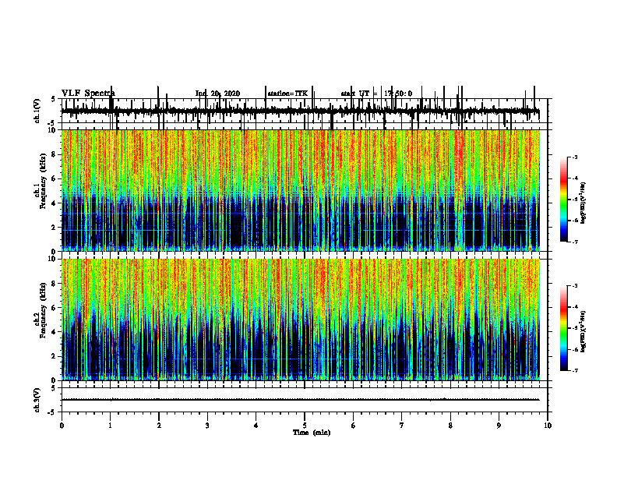Viewport: 617px width, 477px height.
Task: Click the ch.1 color scale PSD unit label
Action: coord(584,203)
